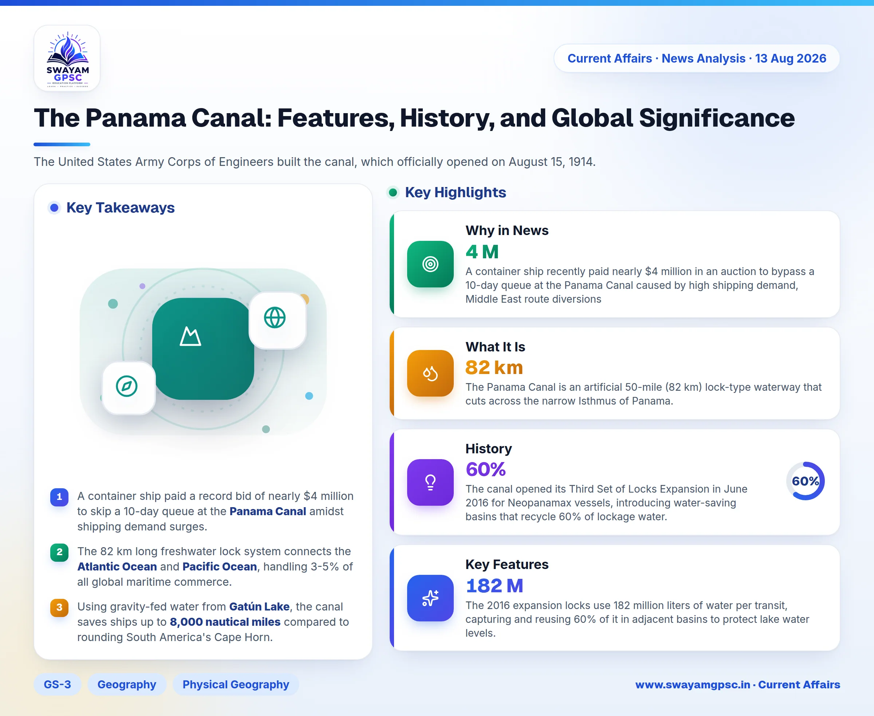Click the blue dot beside Key Takeaways
The width and height of the screenshot is (874, 716).
54,207
